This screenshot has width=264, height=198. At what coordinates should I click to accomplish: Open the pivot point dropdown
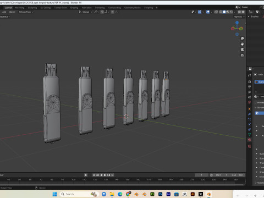click(96, 12)
